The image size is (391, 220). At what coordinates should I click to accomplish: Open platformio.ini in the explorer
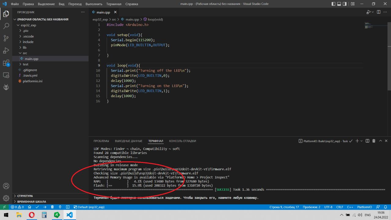[32, 81]
